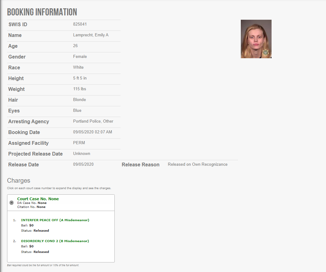The image size is (326, 272).
Task: Click the Projected Release Date value Unknown
Action: (81, 154)
